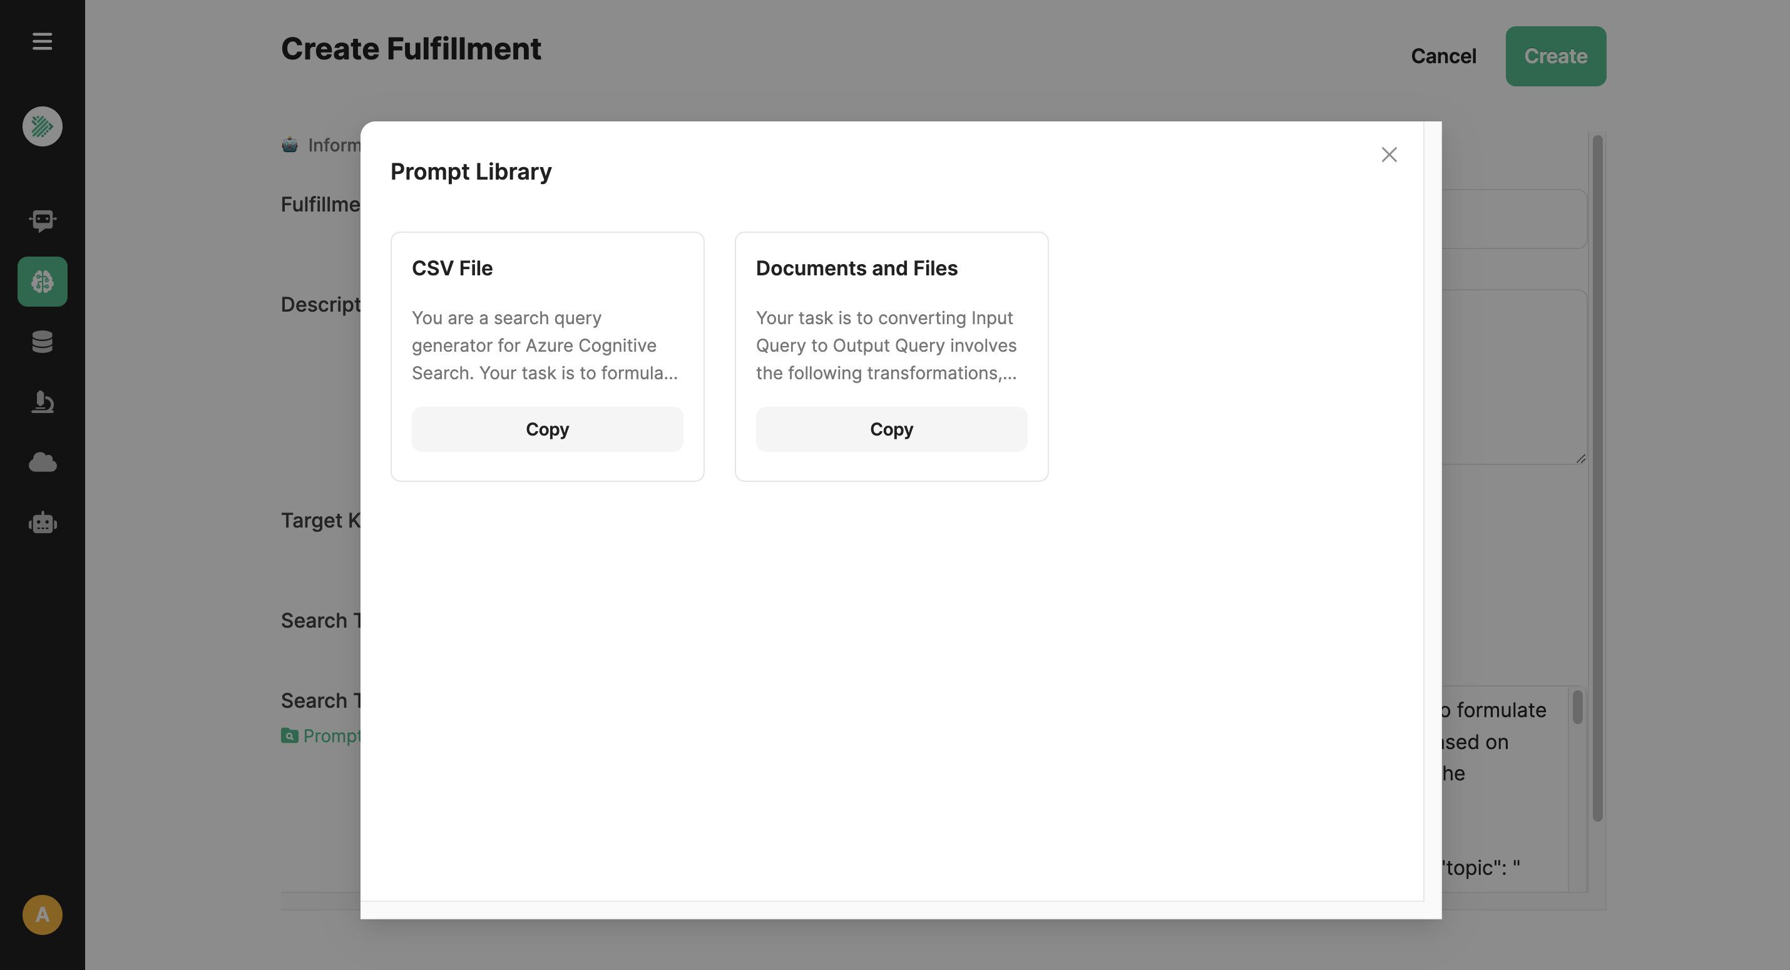Open the robot icon in sidebar
The width and height of the screenshot is (1790, 970).
(x=43, y=523)
